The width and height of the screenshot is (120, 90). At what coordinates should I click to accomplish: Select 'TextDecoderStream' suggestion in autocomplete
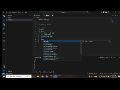click(x=62, y=46)
